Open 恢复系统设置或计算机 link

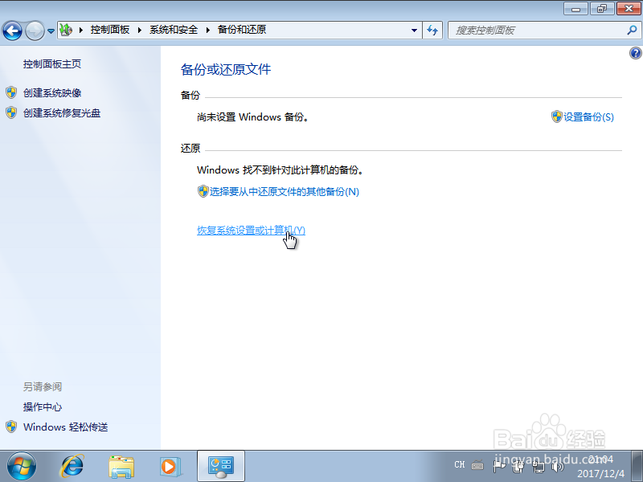click(248, 231)
